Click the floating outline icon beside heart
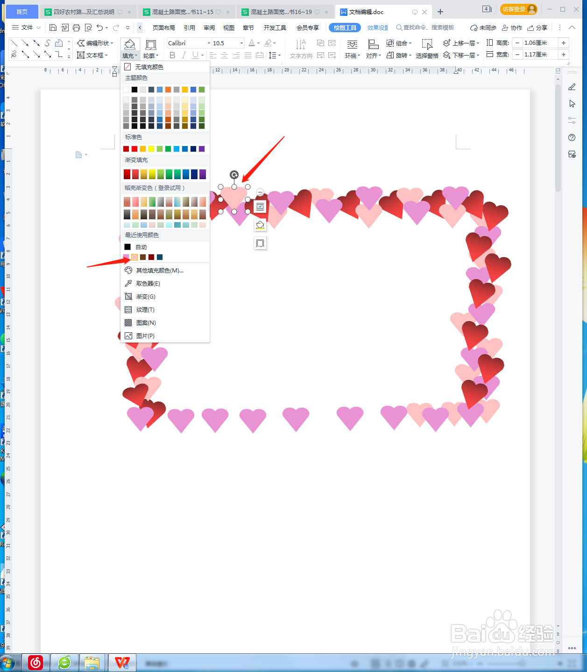587x672 pixels. pos(260,243)
